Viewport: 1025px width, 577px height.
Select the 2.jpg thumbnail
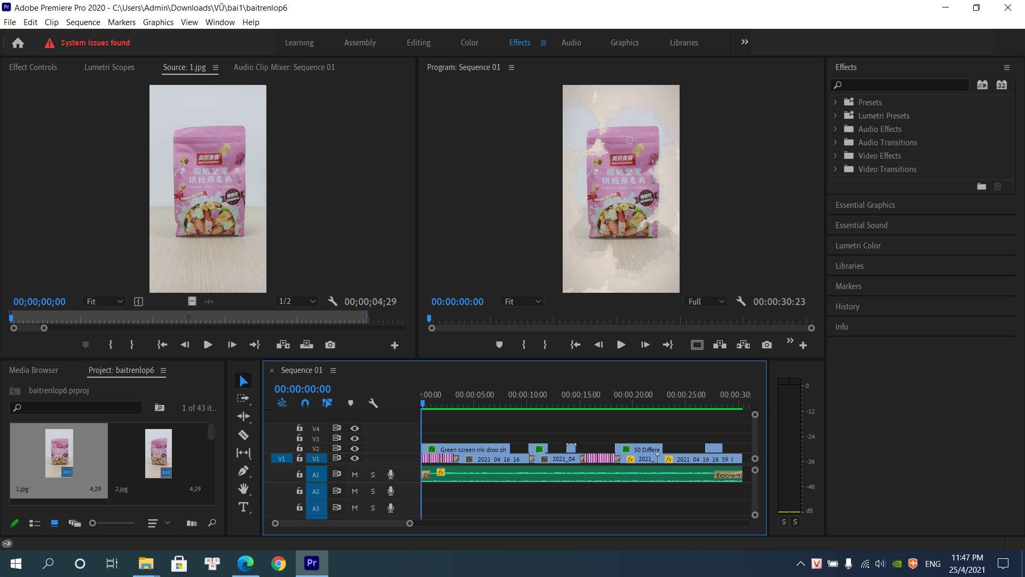click(159, 454)
